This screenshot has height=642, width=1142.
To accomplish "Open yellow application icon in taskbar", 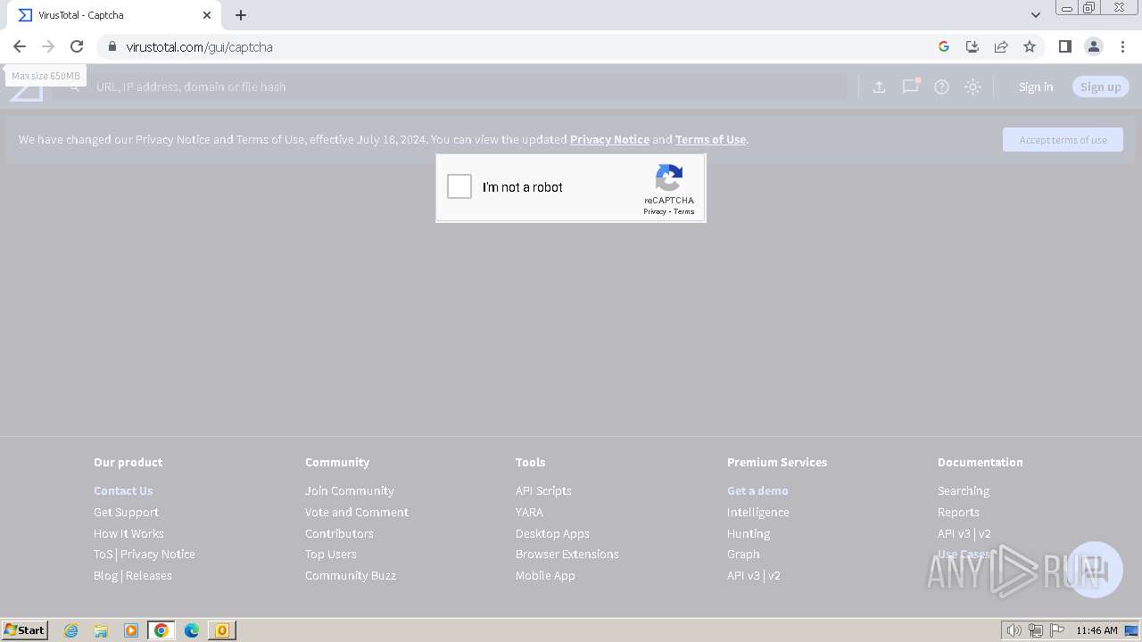I will pyautogui.click(x=221, y=630).
